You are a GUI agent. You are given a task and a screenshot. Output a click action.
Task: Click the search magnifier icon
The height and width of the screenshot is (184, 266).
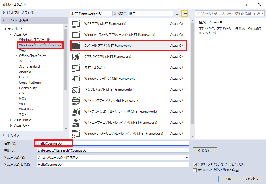(259, 13)
